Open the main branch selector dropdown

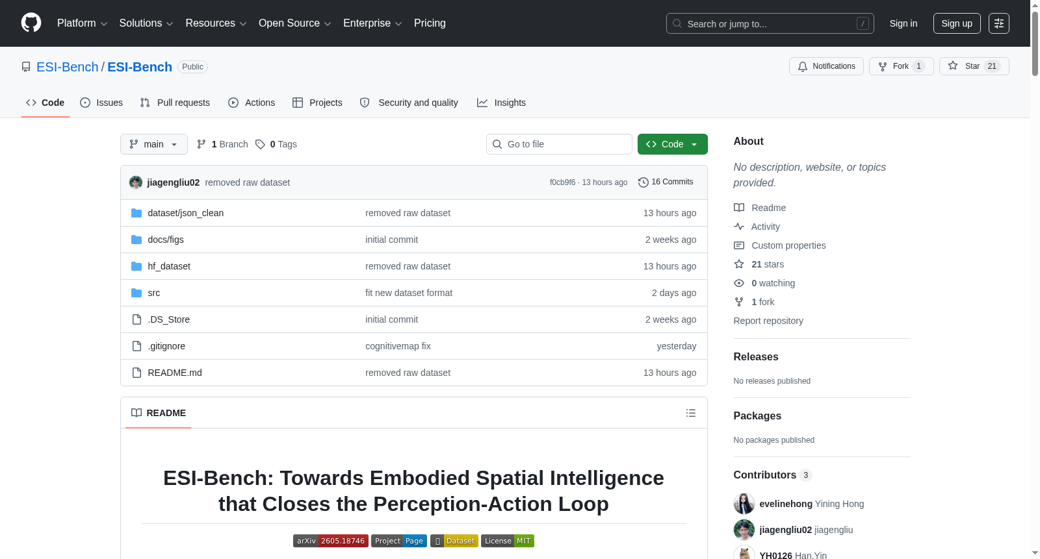tap(154, 144)
